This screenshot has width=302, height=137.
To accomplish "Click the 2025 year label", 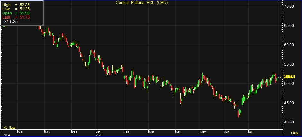I will (99, 135).
